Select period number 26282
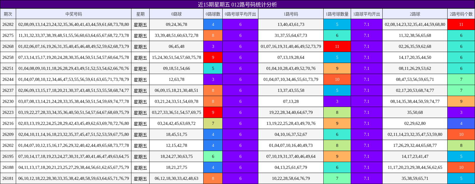Viewport: 475px width, 184px height. [8, 24]
